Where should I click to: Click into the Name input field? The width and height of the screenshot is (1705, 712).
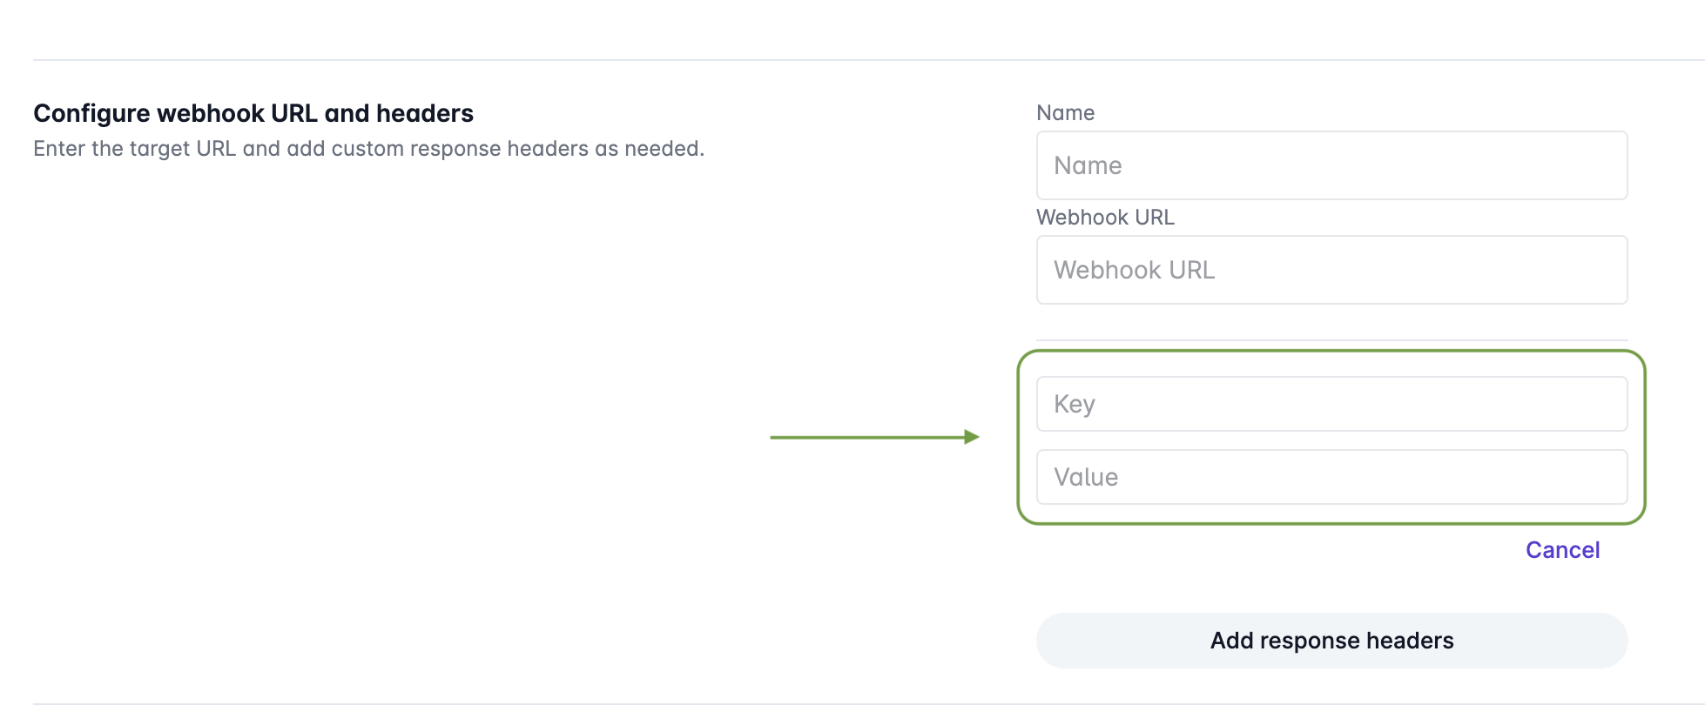coord(1331,165)
